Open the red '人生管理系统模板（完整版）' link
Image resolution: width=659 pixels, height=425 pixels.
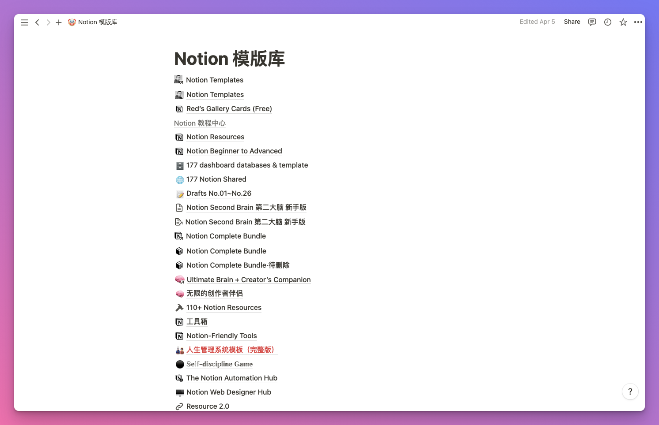pyautogui.click(x=232, y=350)
